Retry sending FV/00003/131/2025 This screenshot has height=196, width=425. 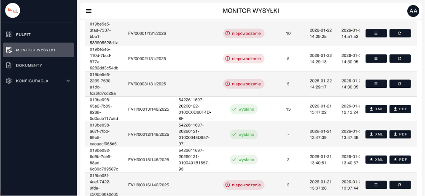(x=400, y=84)
